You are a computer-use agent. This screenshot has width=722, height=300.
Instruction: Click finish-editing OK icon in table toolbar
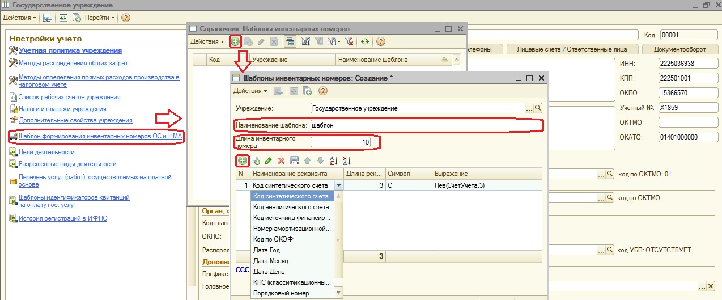(x=294, y=161)
